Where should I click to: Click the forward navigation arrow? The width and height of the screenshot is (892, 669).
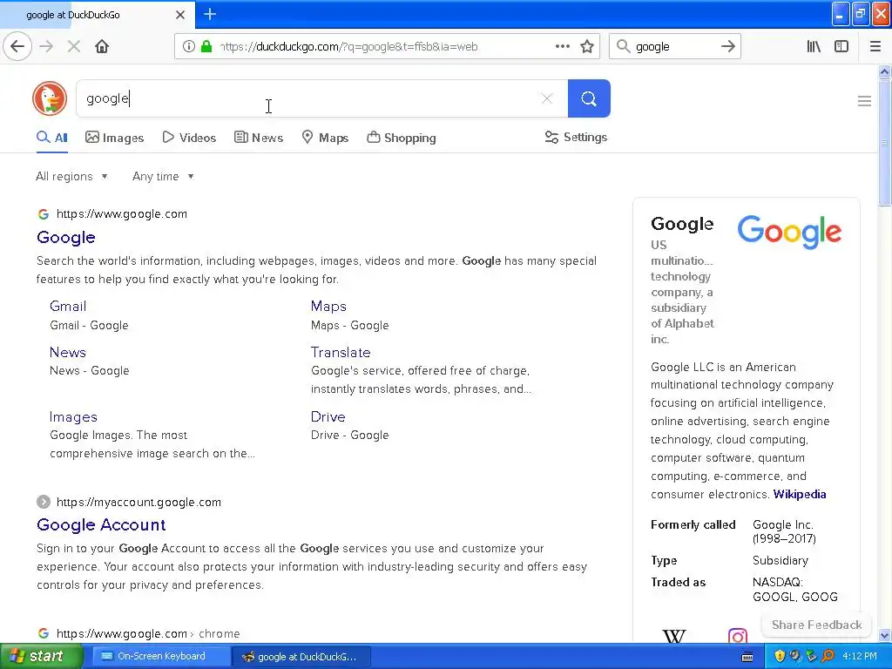point(47,47)
